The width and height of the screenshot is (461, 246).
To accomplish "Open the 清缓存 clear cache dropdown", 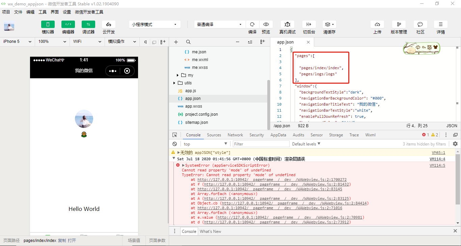I will [x=329, y=24].
